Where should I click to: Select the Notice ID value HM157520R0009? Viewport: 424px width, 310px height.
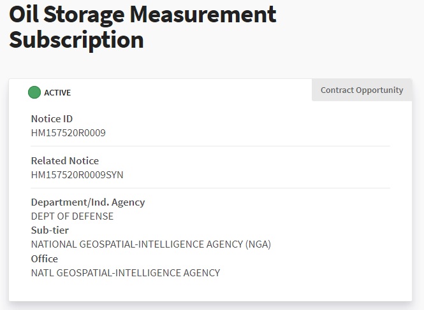click(68, 133)
